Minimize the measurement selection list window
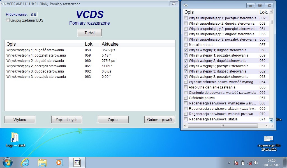This screenshot has width=287, height=168. point(251,6)
